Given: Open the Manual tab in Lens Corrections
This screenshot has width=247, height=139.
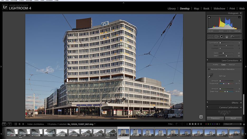Looking at the screenshot, I should click(x=232, y=65).
